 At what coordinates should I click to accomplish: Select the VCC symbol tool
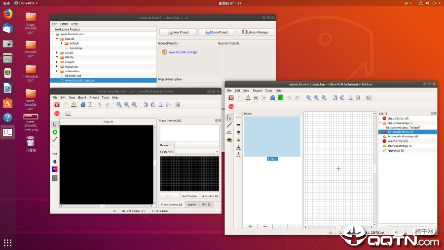coord(238,155)
